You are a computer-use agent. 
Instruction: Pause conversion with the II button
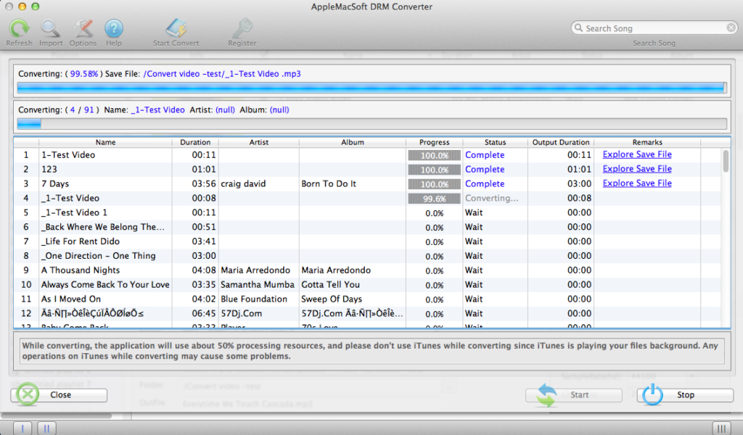(x=46, y=428)
